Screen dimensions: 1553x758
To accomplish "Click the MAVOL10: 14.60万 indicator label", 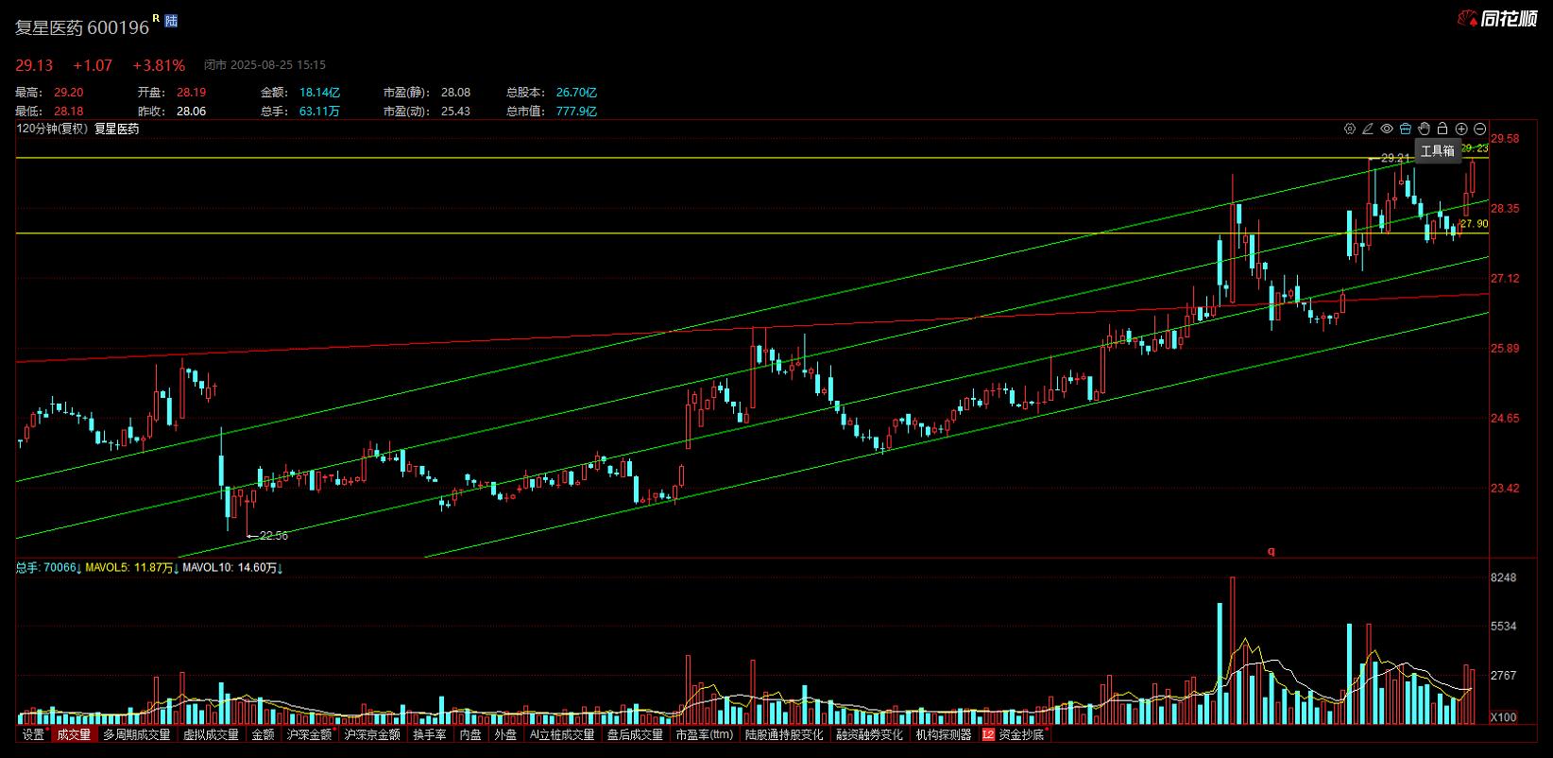I will (x=232, y=568).
